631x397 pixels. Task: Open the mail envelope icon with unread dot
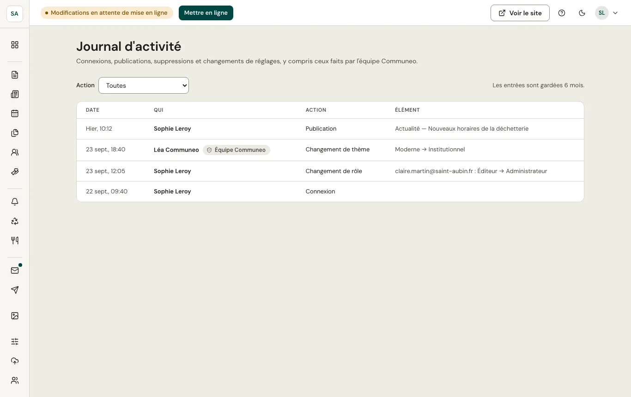15,271
